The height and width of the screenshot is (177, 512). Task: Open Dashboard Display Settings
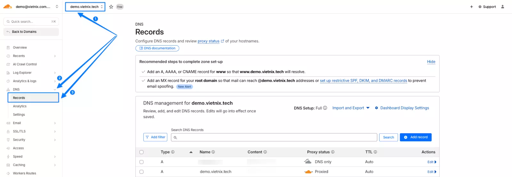click(402, 108)
